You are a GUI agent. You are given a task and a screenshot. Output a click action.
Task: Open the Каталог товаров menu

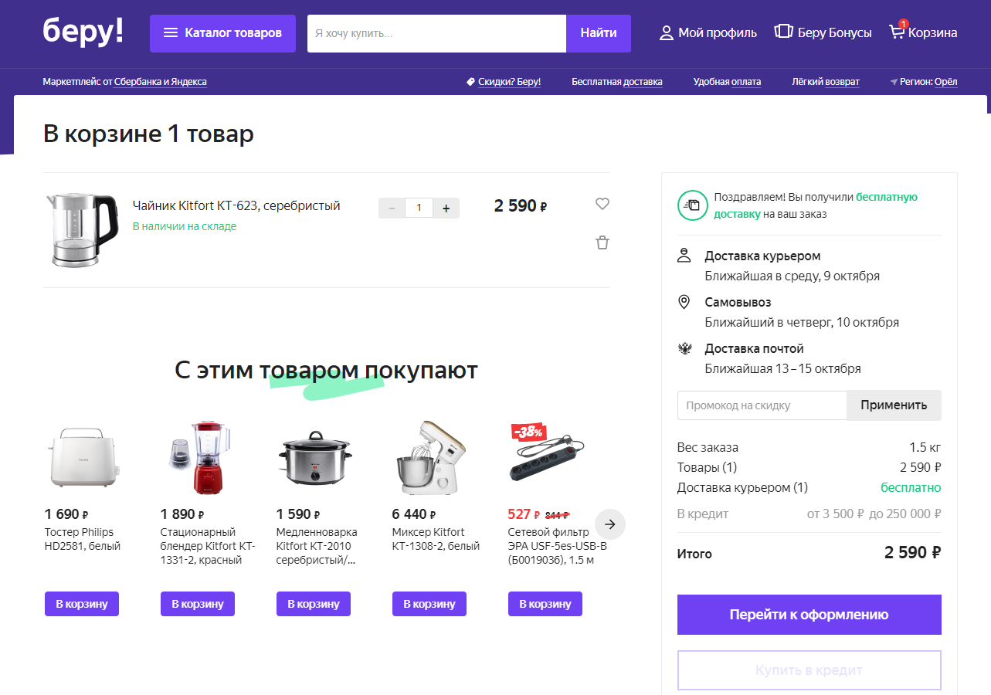[222, 33]
